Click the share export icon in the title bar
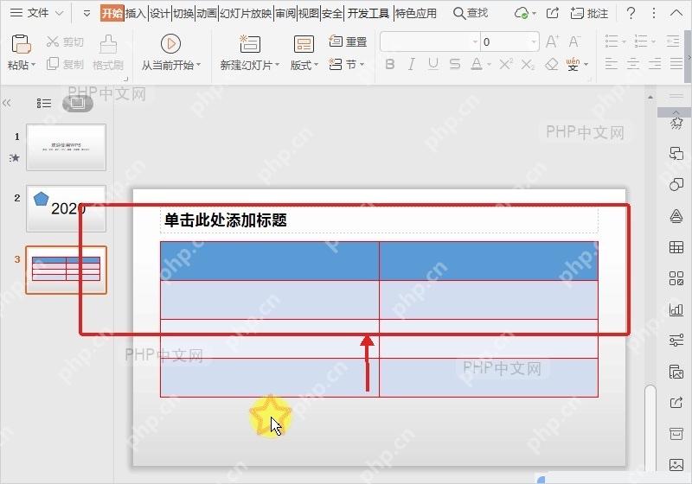This screenshot has height=484, width=692. (x=553, y=13)
